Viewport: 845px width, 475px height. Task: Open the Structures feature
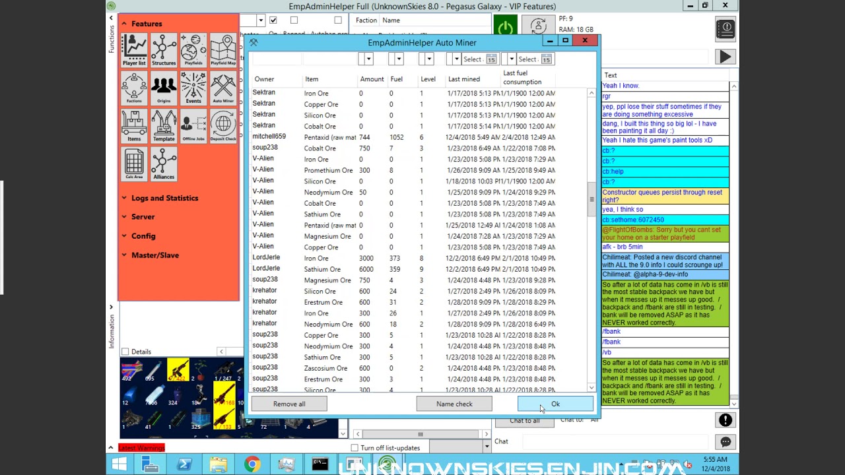tap(164, 50)
